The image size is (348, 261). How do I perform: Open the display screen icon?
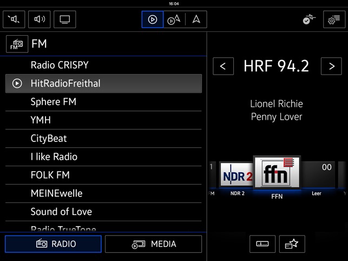(x=65, y=19)
